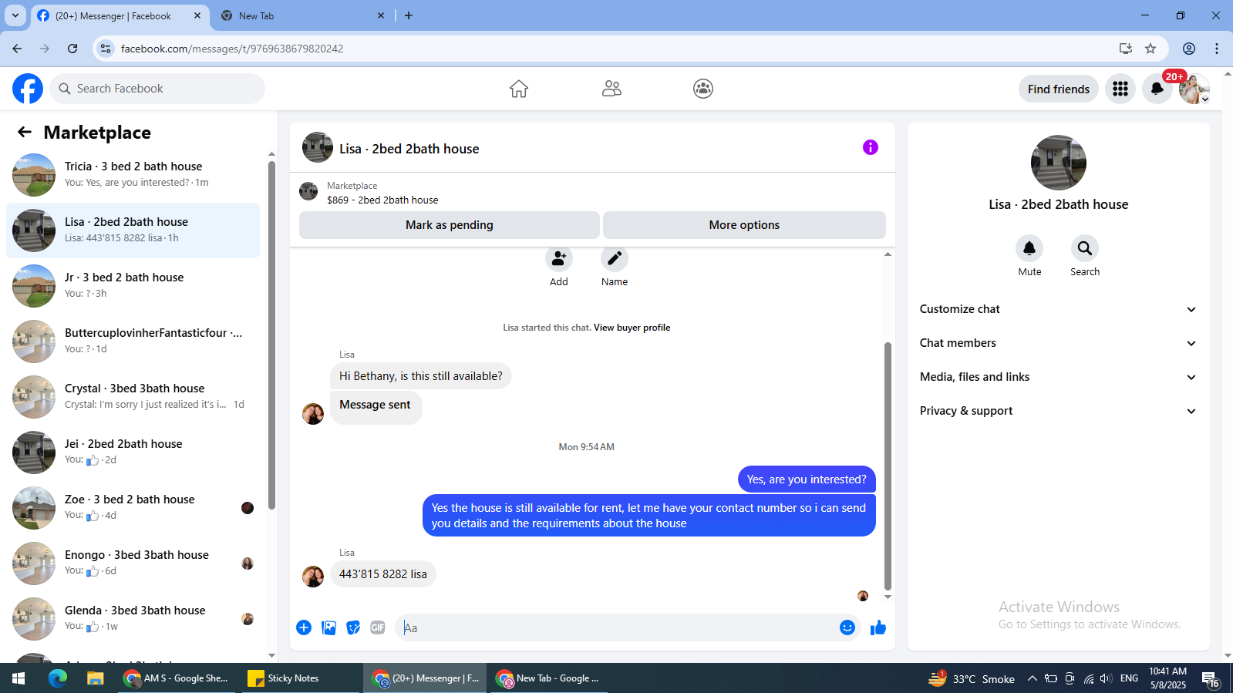Choose a GIF
The height and width of the screenshot is (693, 1233).
[378, 627]
